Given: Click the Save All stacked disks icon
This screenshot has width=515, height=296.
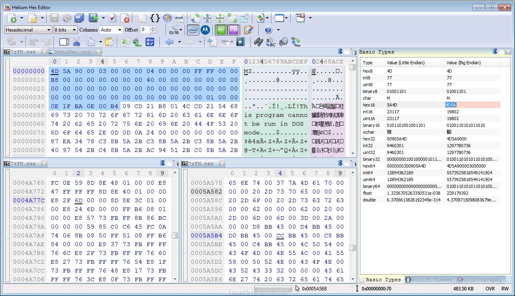Looking at the screenshot, I should pos(79,18).
